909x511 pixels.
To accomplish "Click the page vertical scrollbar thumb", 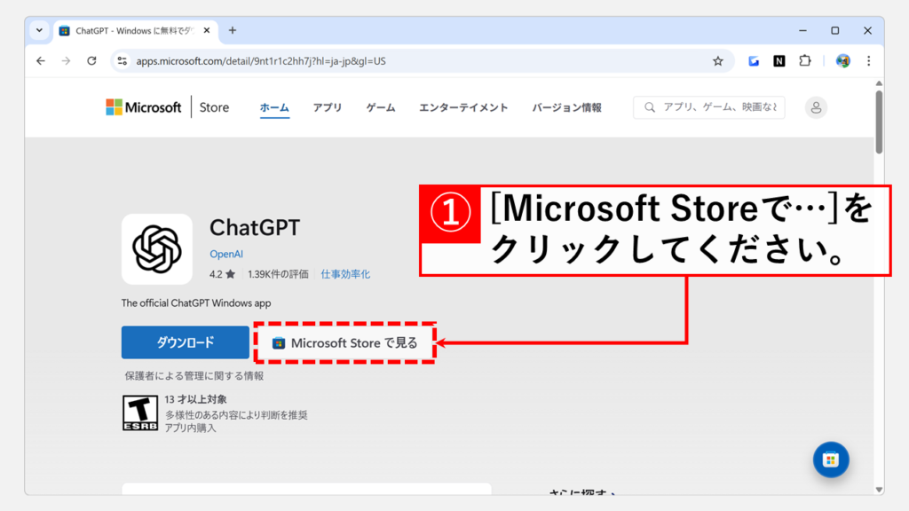I will tap(879, 122).
